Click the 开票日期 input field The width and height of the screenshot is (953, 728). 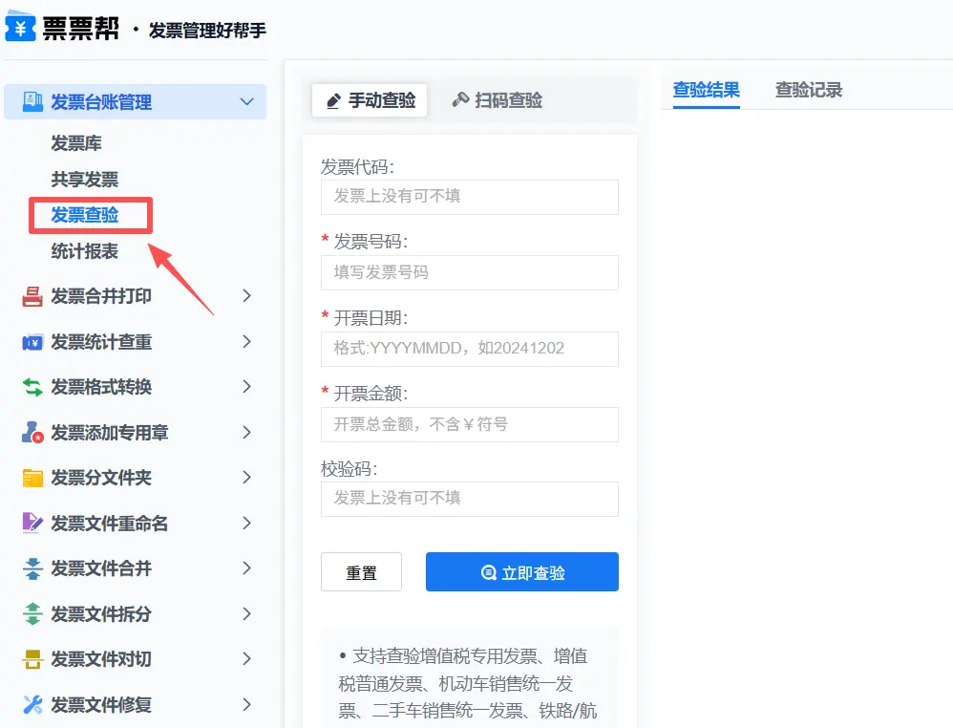(469, 349)
